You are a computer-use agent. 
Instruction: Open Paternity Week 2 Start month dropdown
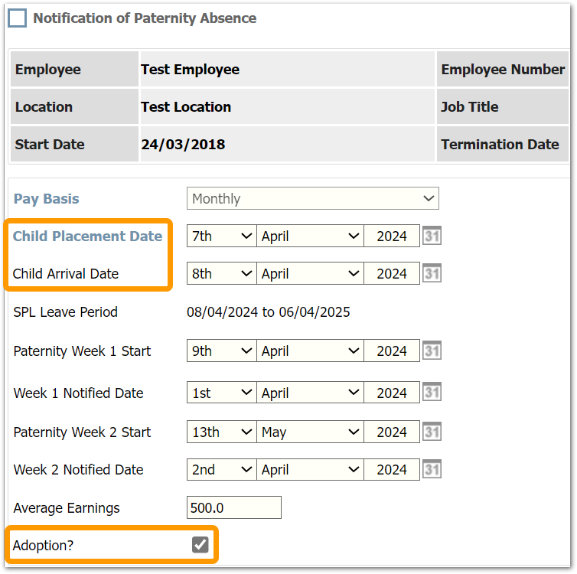point(310,432)
